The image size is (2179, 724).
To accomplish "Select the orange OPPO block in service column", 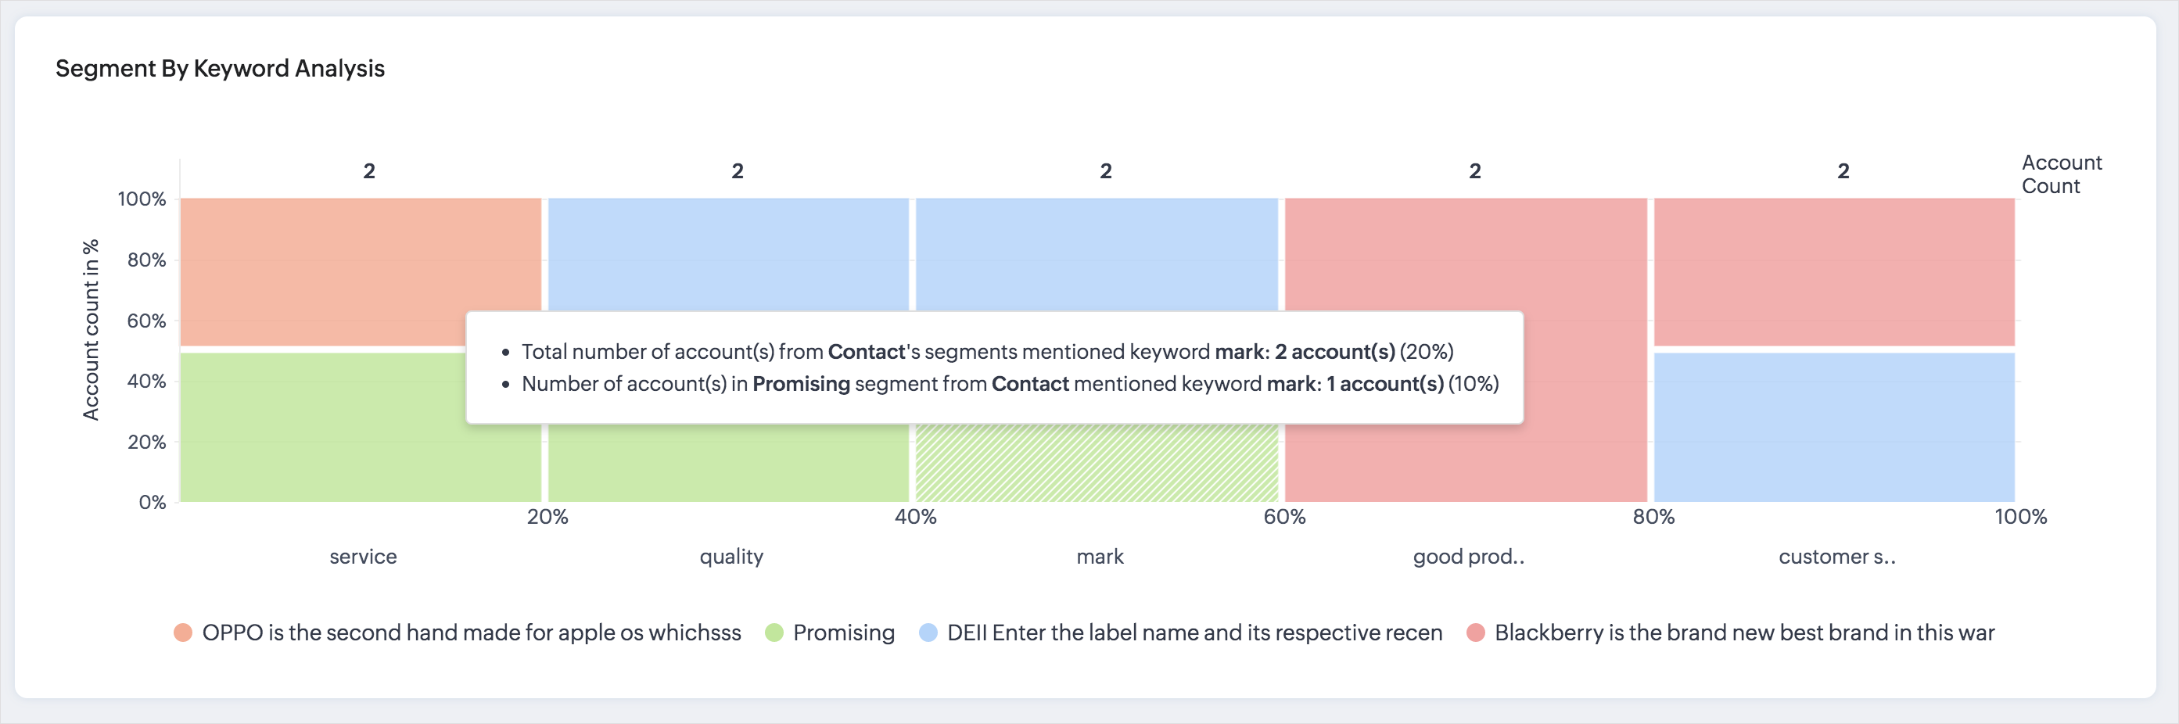I will [x=361, y=271].
